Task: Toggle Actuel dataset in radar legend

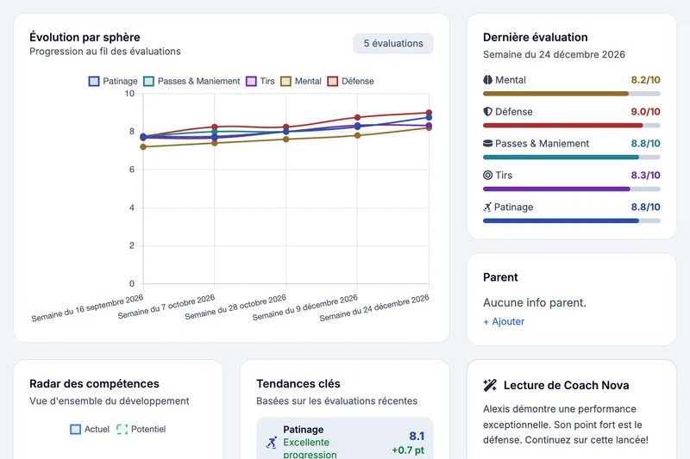Action: [x=90, y=429]
